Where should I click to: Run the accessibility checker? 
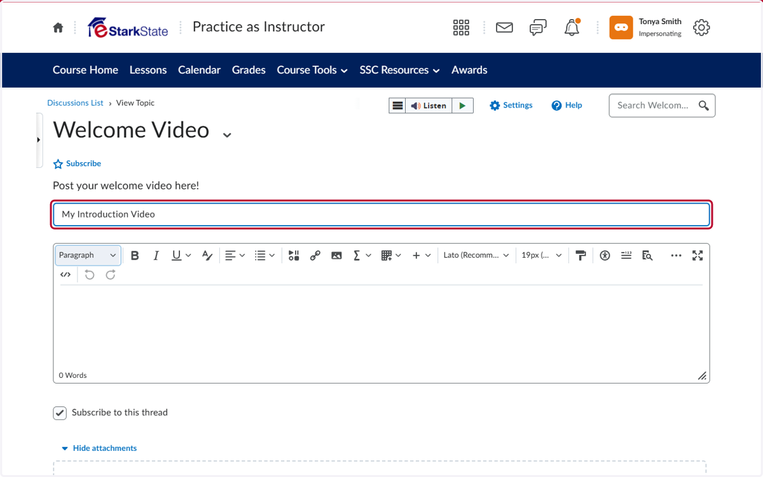tap(605, 255)
